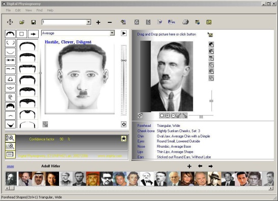Select the nose category icon

click(x=10, y=79)
